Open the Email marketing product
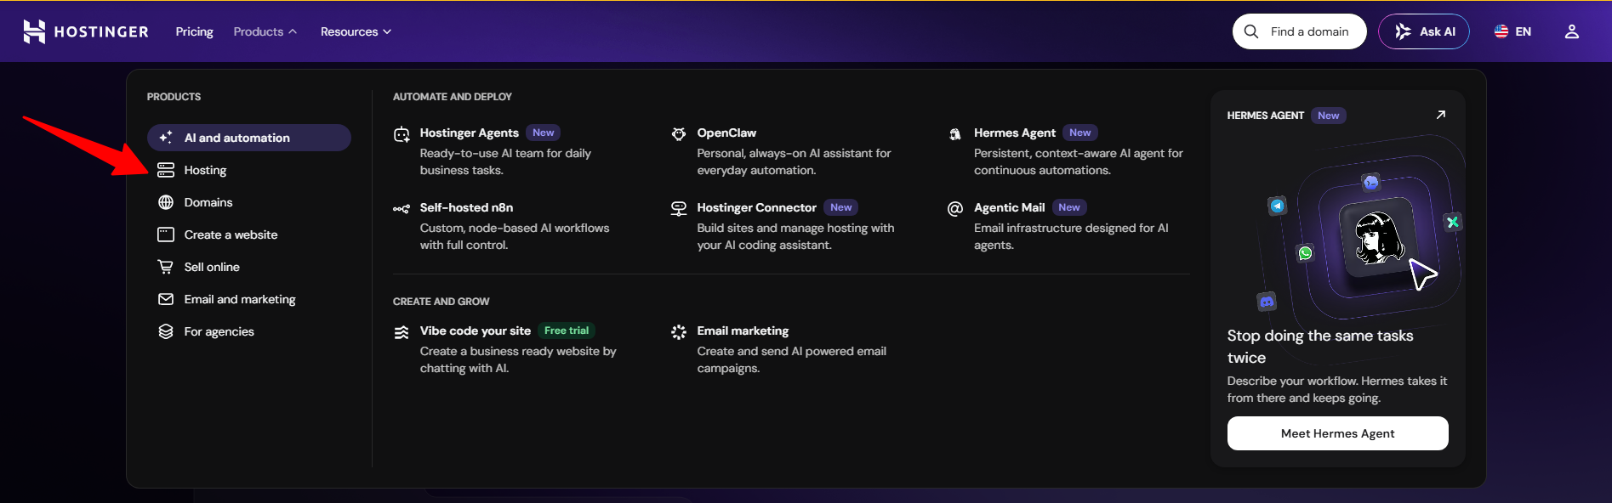This screenshot has height=503, width=1612. (x=743, y=331)
